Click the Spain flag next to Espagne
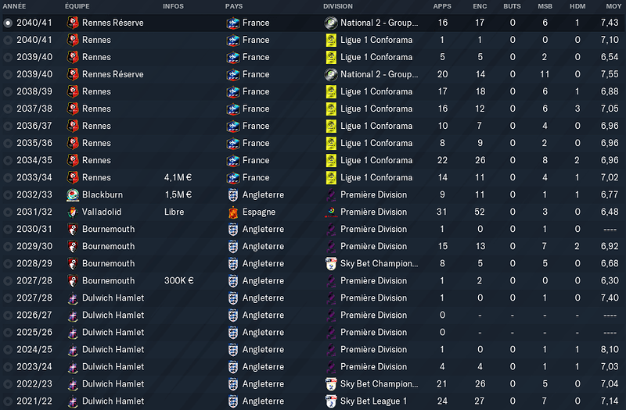Screen dimensions: 626x410 pos(232,212)
